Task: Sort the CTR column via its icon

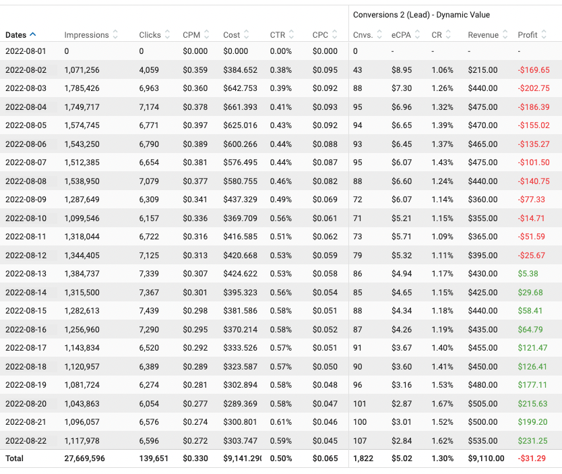Action: coord(292,35)
